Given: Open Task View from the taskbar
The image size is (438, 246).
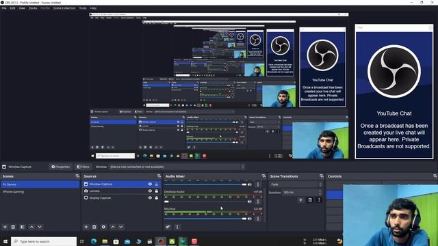Looking at the screenshot, I should click(82, 241).
